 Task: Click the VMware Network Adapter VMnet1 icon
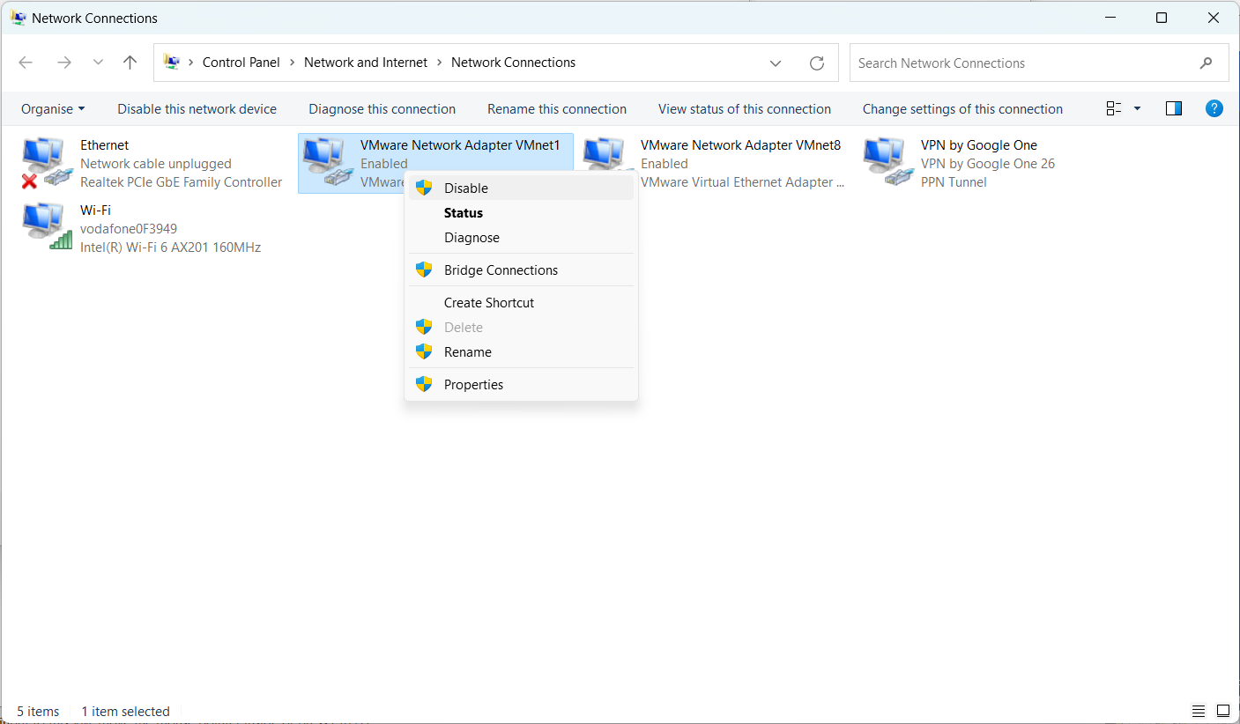[327, 163]
